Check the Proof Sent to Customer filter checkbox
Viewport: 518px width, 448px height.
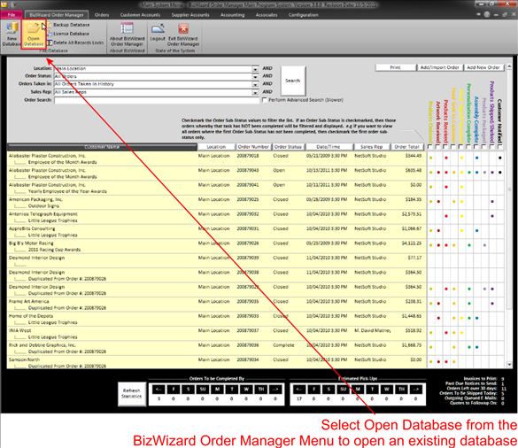453,147
